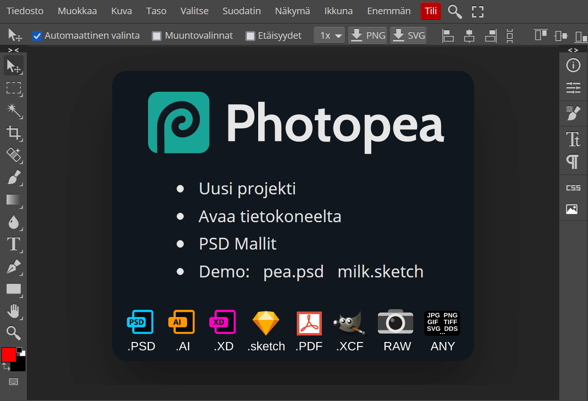Image resolution: width=588 pixels, height=401 pixels.
Task: Enable the Muuntovalinnat checkbox
Action: click(x=157, y=35)
